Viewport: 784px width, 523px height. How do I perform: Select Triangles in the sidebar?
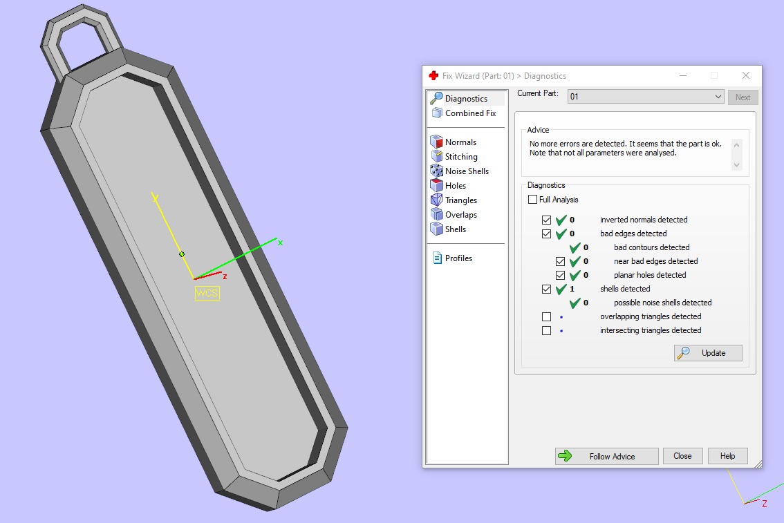coord(461,200)
